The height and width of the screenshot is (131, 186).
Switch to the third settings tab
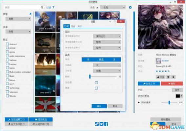[80, 26]
